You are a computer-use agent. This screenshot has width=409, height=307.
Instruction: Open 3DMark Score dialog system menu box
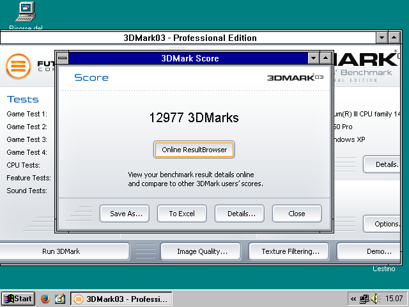tap(63, 58)
